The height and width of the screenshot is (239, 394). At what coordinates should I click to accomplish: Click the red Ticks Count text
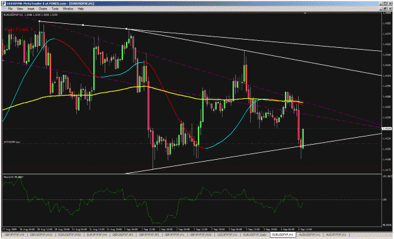[18, 30]
